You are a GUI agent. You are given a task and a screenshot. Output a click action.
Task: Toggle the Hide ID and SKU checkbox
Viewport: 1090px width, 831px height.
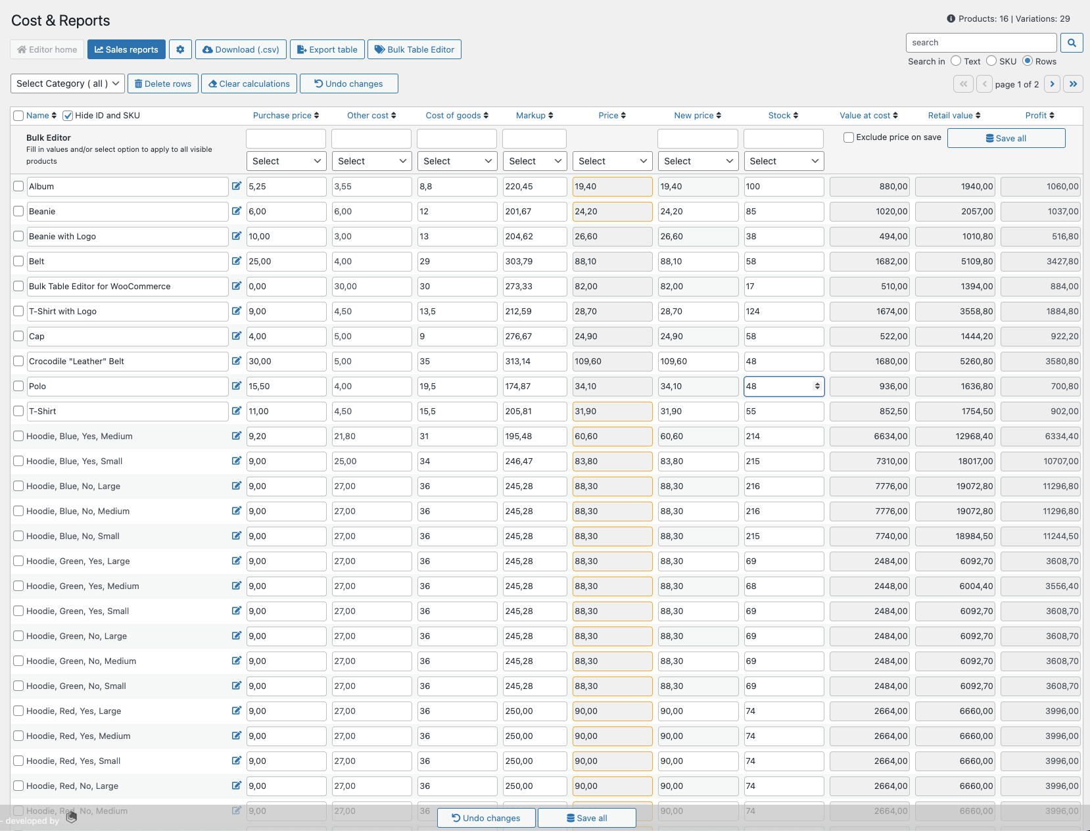tap(68, 115)
